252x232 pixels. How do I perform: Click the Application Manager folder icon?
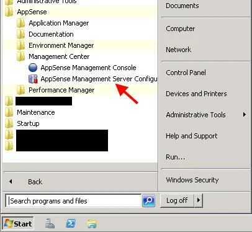20,23
